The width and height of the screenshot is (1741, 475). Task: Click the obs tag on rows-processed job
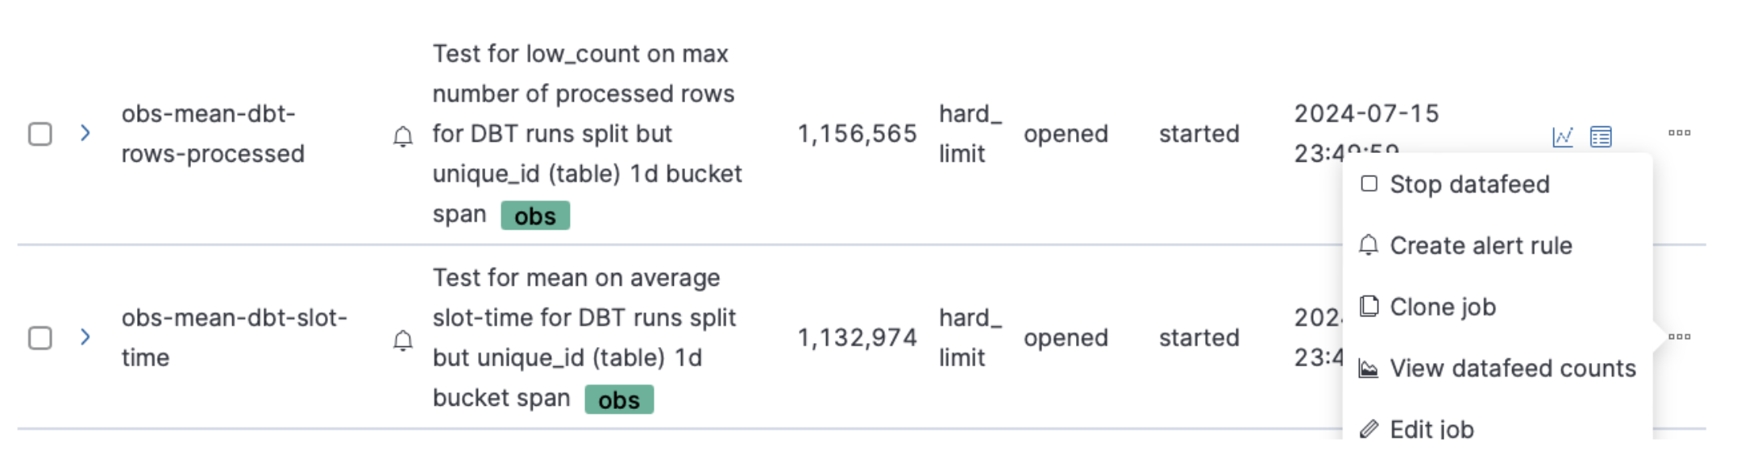tap(535, 216)
